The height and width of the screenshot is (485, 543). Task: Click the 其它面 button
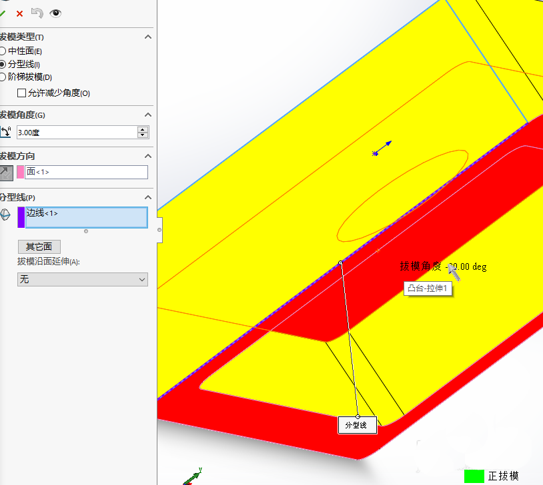point(39,246)
